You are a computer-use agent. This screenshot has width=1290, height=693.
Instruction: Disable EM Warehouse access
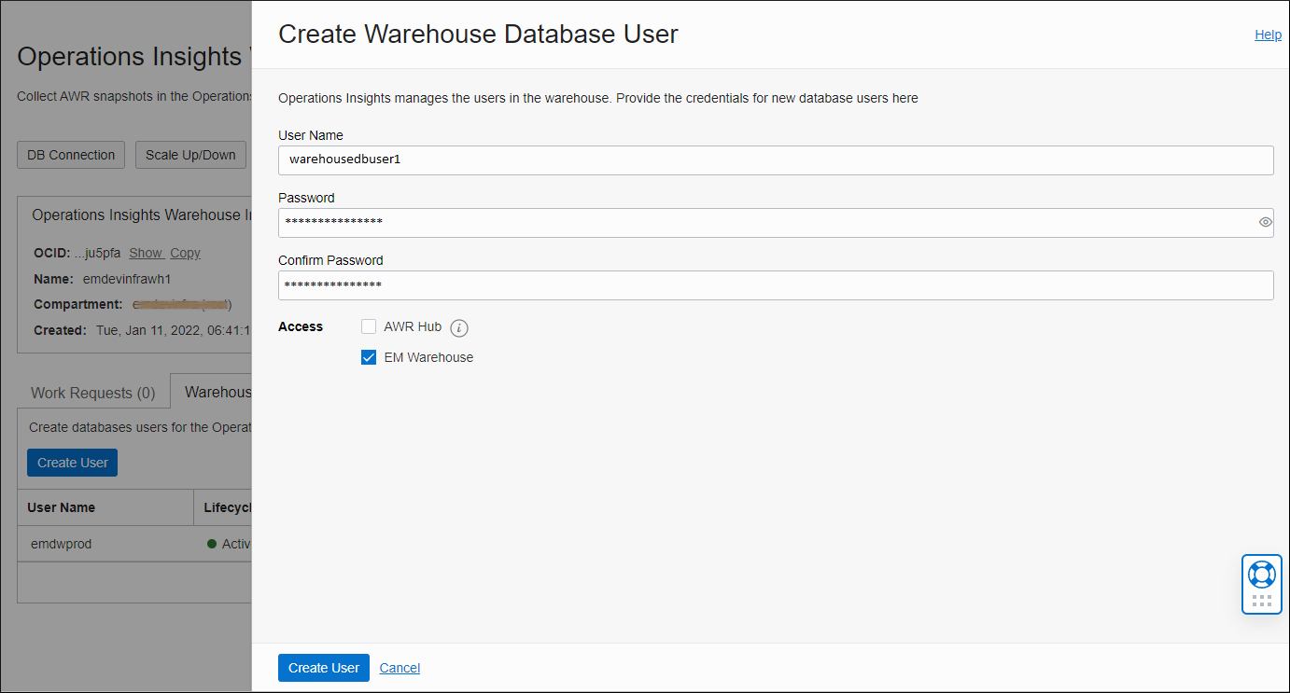(369, 357)
